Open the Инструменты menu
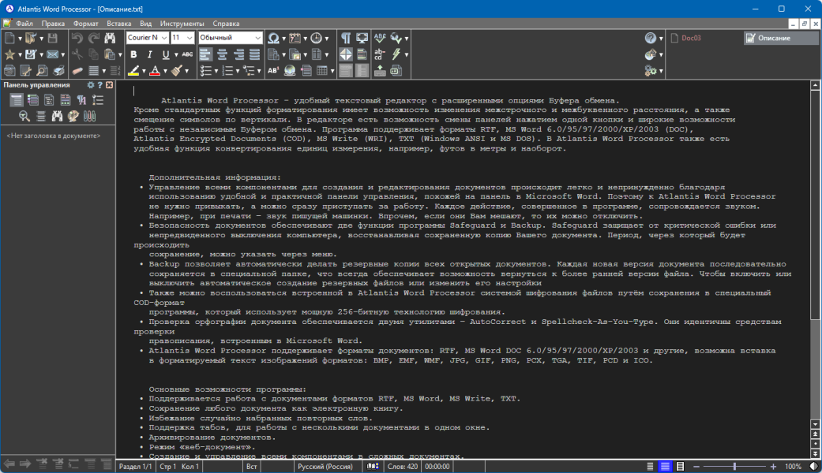Image resolution: width=822 pixels, height=473 pixels. [x=182, y=24]
